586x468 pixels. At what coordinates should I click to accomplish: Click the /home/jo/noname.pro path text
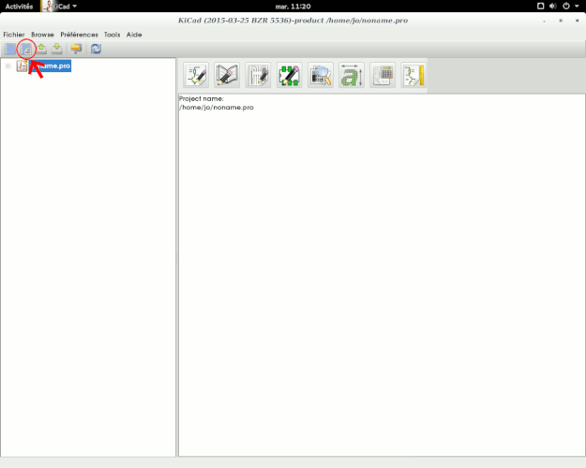217,108
